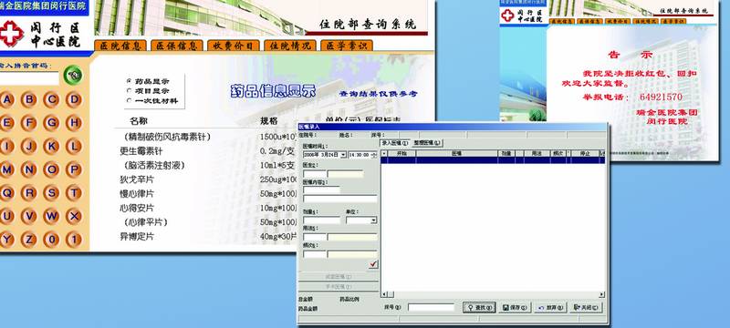This screenshot has height=328, width=730.
Task: Click the 查找(F) button
Action: (x=479, y=308)
